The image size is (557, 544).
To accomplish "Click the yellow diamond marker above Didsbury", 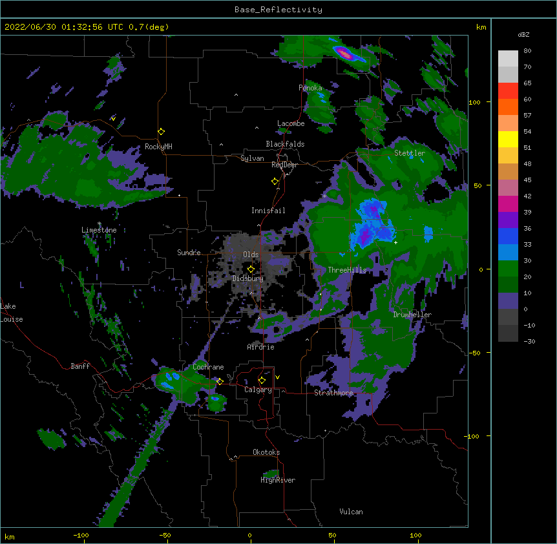I will (x=251, y=269).
